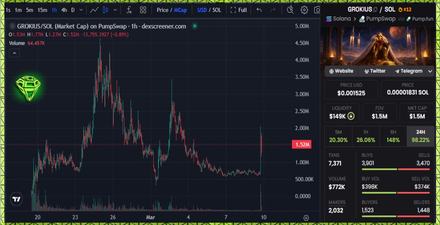Click the TXNS 7,371 value
The image size is (440, 225).
[x=335, y=163]
